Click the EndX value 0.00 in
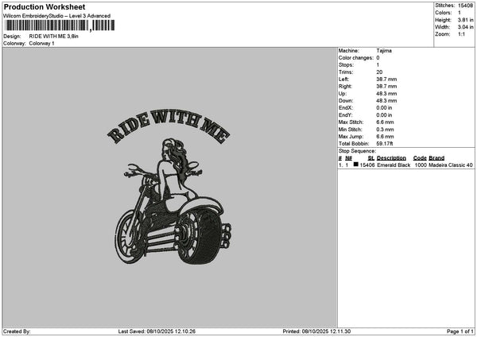 pos(384,108)
